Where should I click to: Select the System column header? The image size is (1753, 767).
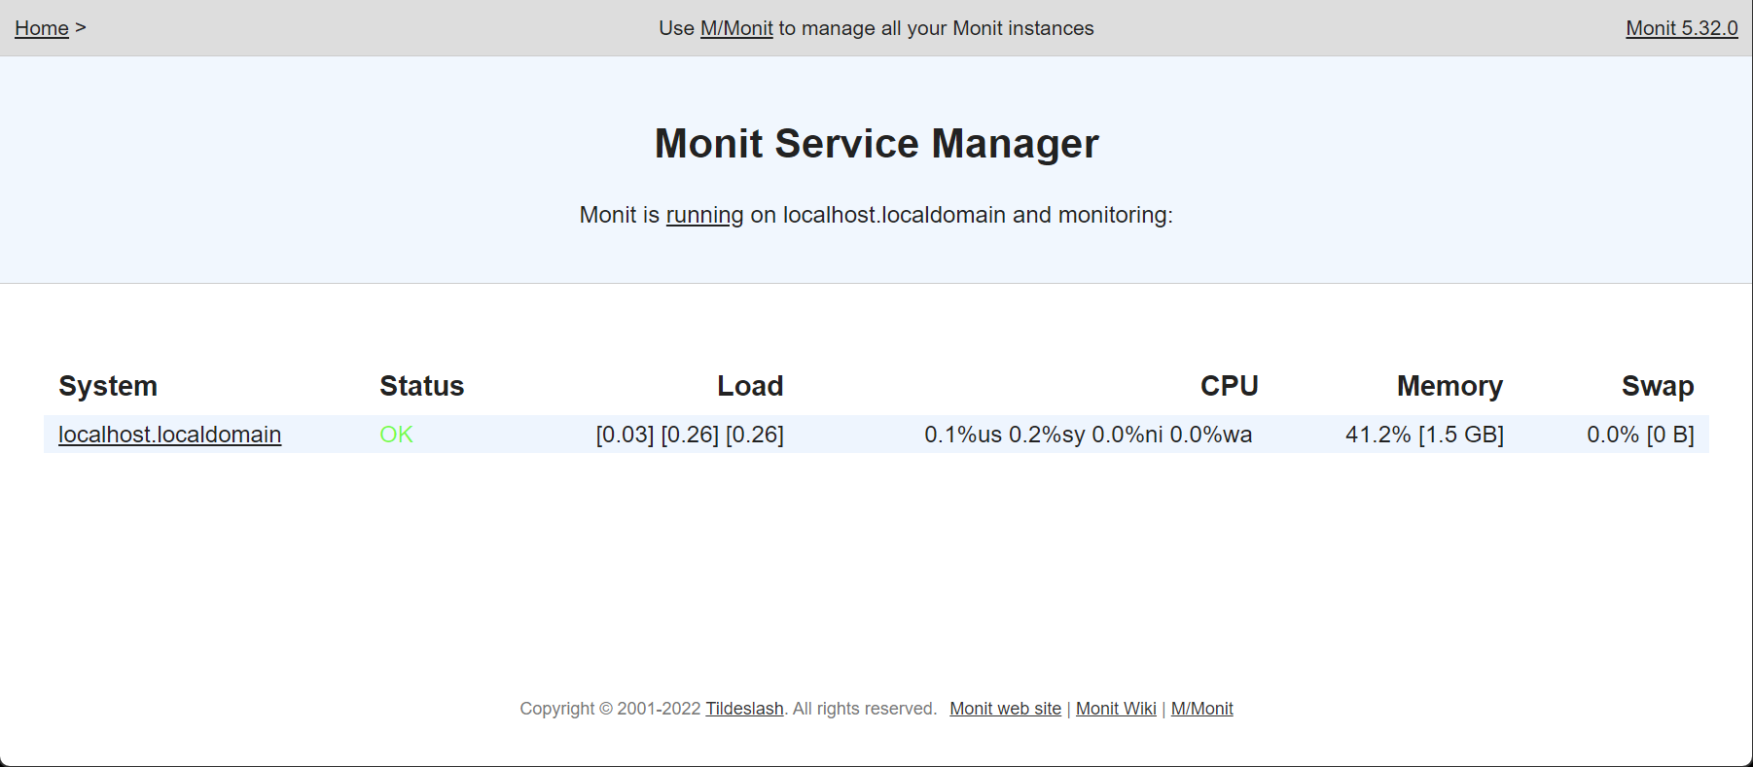click(x=108, y=386)
